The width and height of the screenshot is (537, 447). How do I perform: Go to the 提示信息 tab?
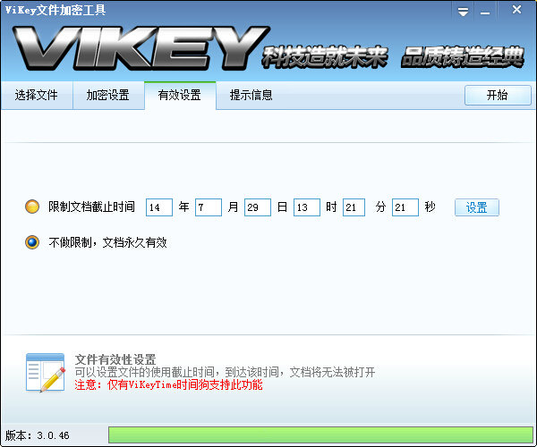click(251, 95)
